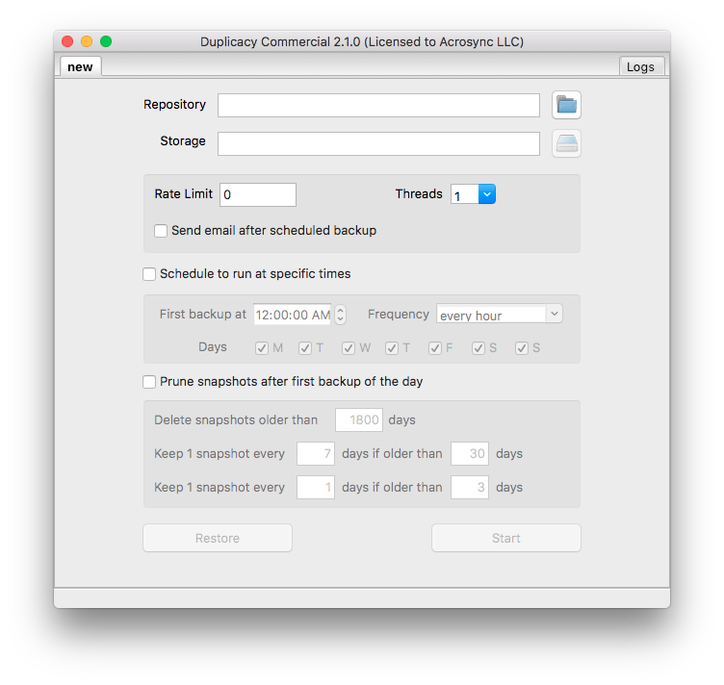Screen dimensions: 724x685
Task: Expand the Frequency every hour dropdown
Action: pos(499,315)
